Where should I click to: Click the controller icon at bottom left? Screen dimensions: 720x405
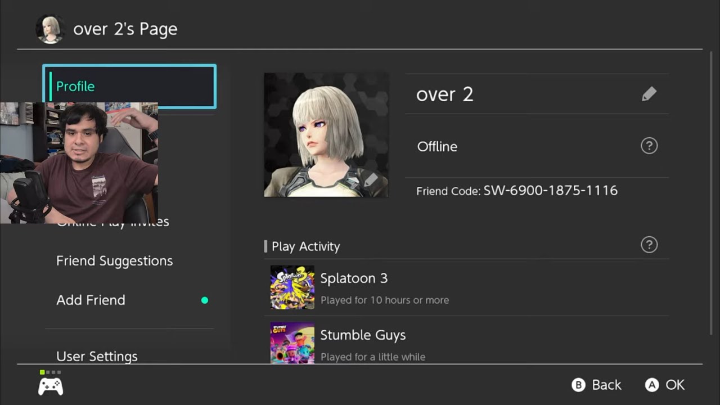click(x=51, y=386)
